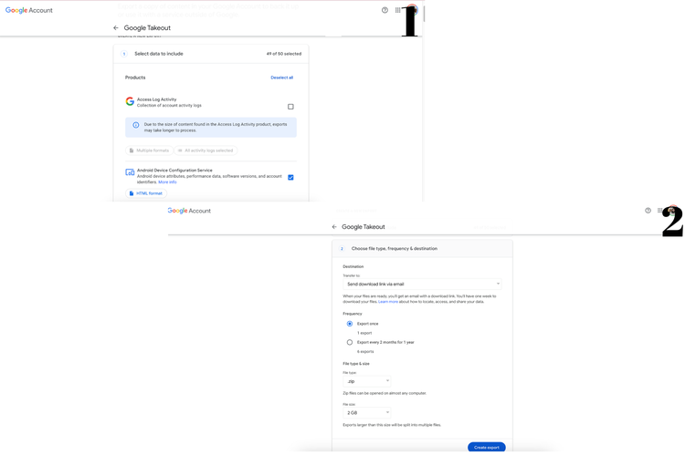Select the Export once radio button
685x456 pixels.
350,324
